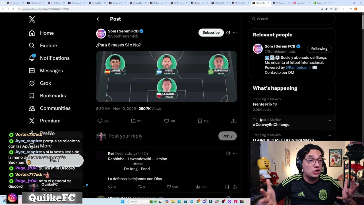
Task: Switch to the Stream Kick browser tab
Action: [321, 3]
